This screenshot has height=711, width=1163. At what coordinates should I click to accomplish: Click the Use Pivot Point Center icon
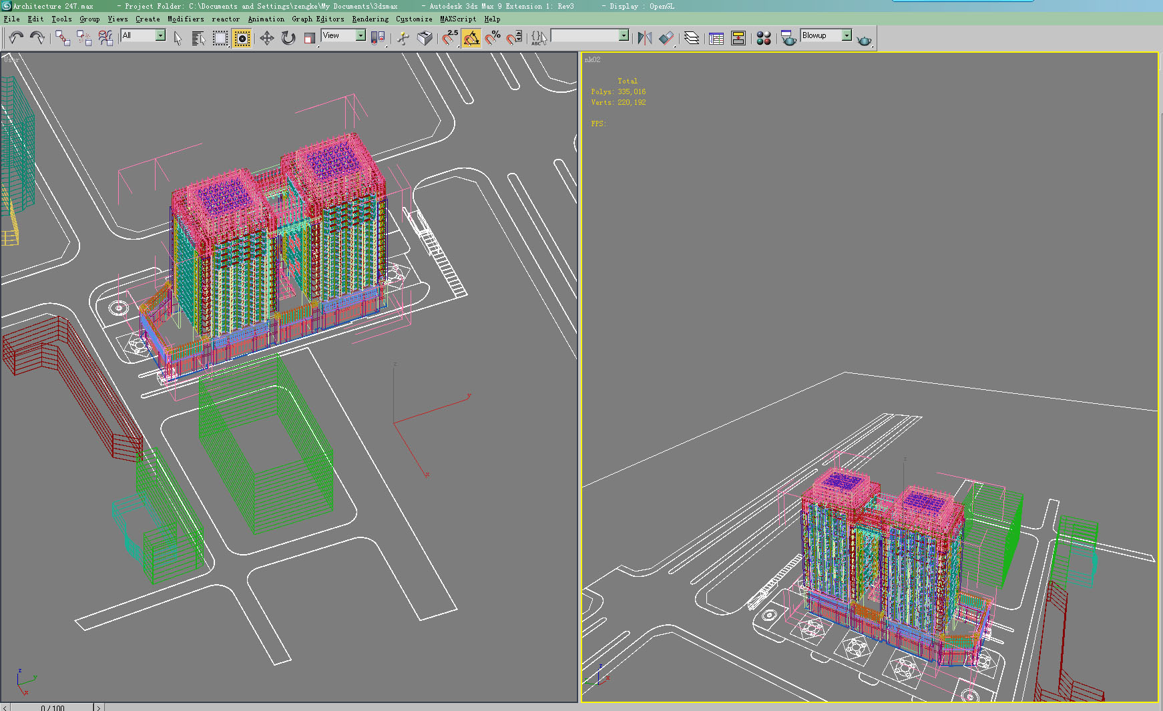click(378, 38)
